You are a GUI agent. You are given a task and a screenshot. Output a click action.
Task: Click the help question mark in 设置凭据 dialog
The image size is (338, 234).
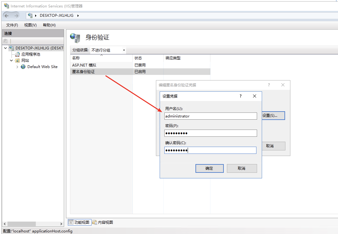(x=241, y=96)
